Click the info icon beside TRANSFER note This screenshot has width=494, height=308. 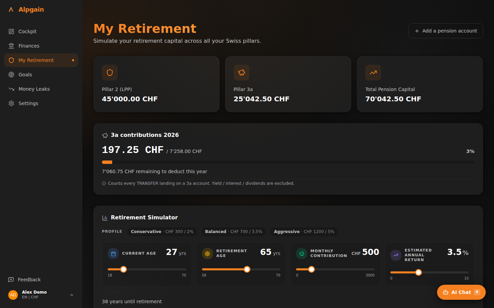coord(104,183)
